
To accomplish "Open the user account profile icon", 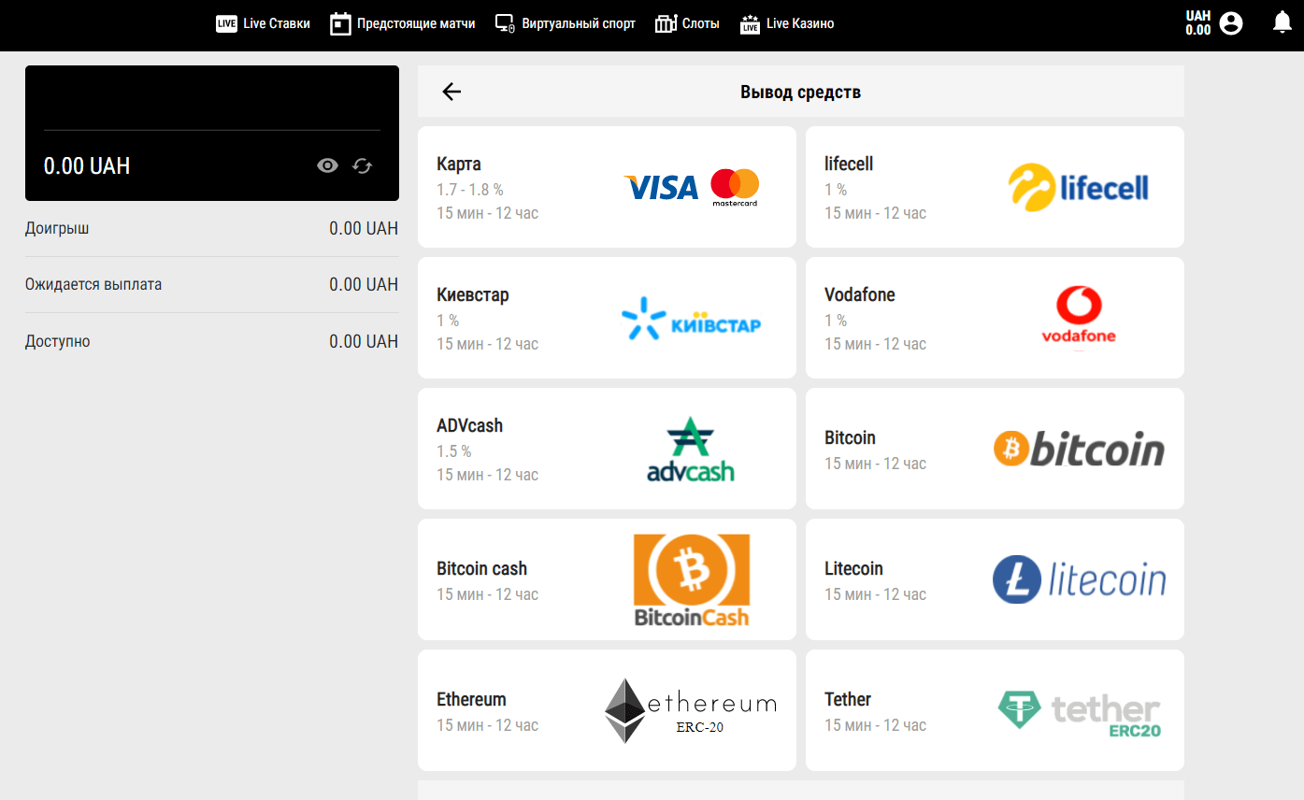I will 1231,23.
